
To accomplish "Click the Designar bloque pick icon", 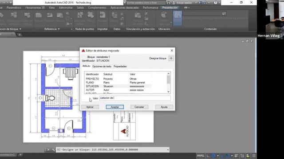I will [x=171, y=58].
